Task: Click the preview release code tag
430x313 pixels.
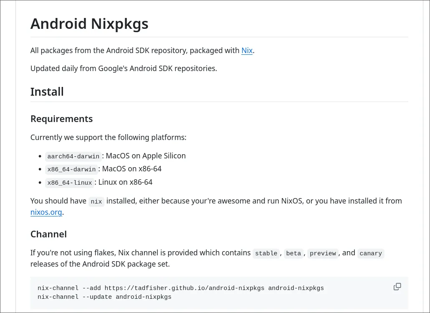Action: pos(323,253)
